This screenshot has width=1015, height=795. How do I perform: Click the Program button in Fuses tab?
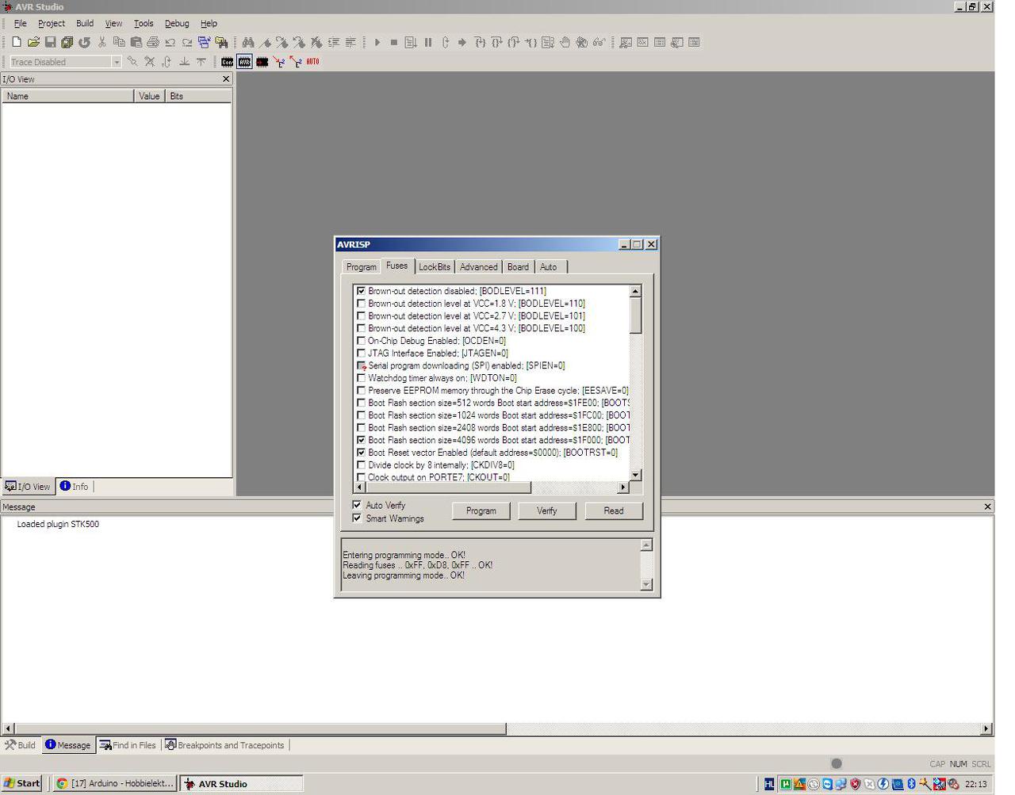click(481, 511)
